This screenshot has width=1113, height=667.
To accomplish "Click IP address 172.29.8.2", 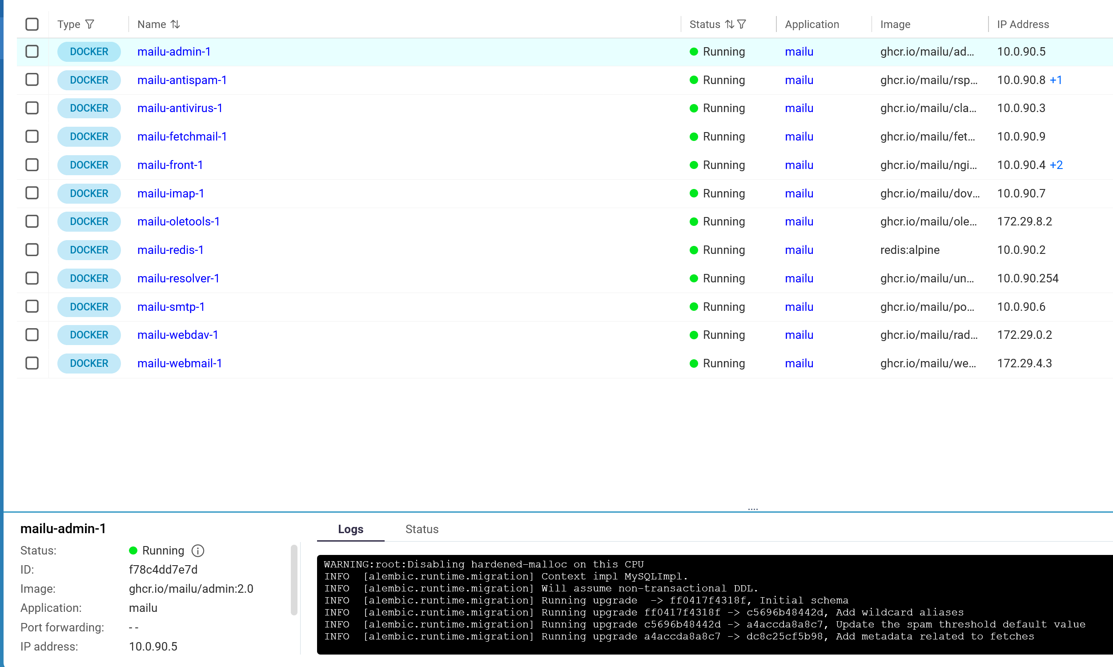I will 1024,221.
